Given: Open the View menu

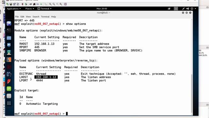Looking at the screenshot, I should [28, 17].
